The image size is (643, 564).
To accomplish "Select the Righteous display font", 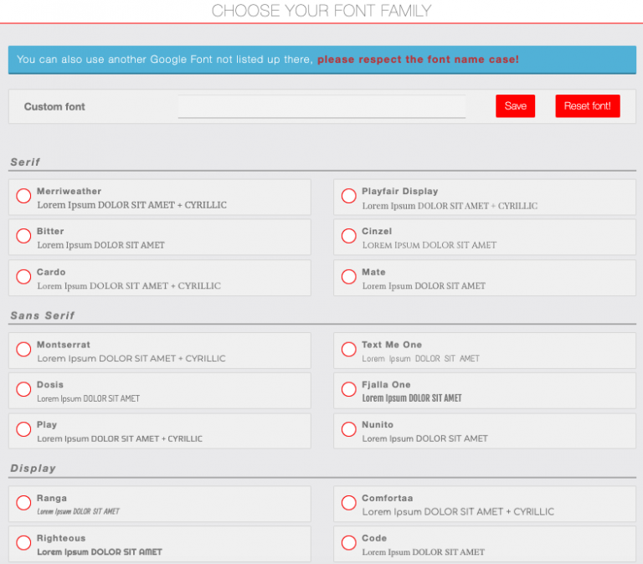I will point(23,543).
